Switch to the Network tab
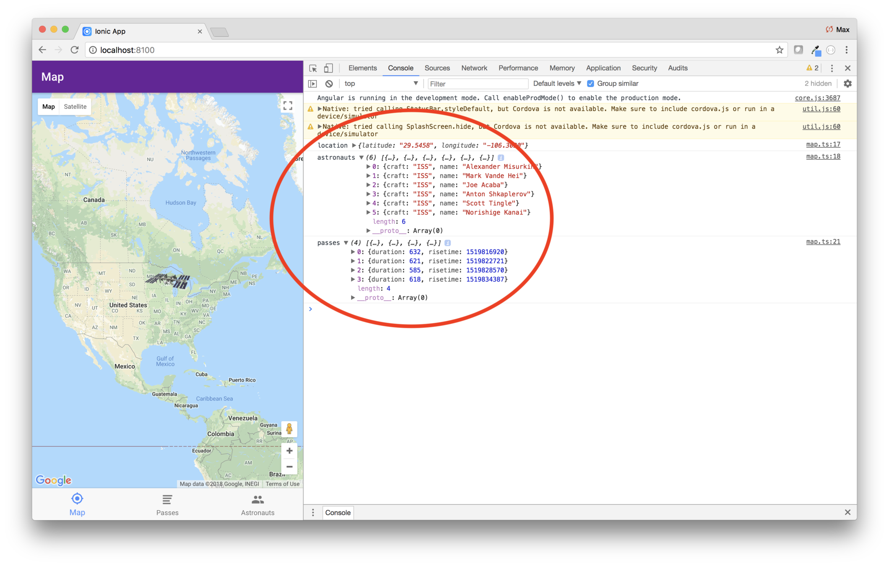889x566 pixels. pyautogui.click(x=474, y=68)
